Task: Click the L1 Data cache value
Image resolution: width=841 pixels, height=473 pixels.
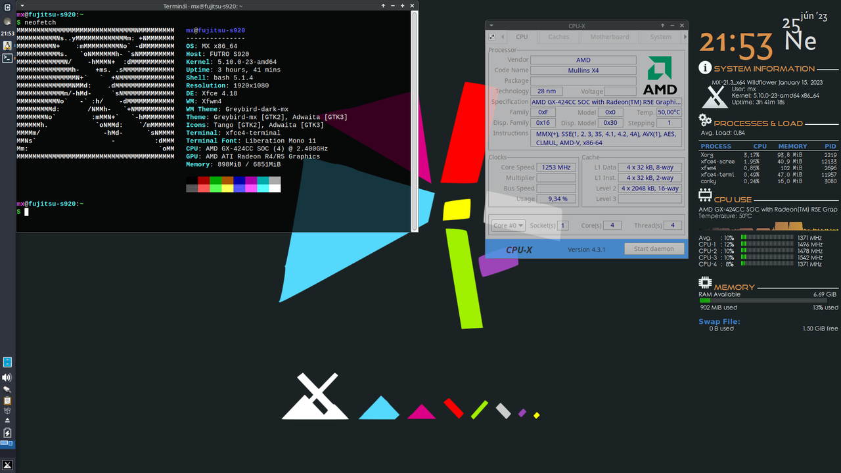Action: [x=650, y=168]
